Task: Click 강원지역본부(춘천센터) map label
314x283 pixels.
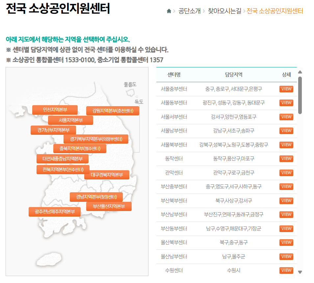Action: [112, 111]
